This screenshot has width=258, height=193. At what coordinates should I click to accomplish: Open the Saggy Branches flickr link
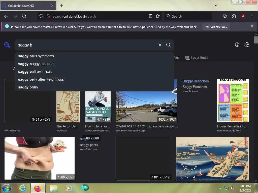point(196,81)
